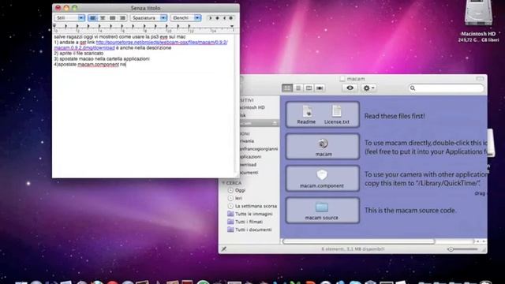The width and height of the screenshot is (505, 284).
Task: Adjust the icon size slider in Finder
Action: click(462, 249)
